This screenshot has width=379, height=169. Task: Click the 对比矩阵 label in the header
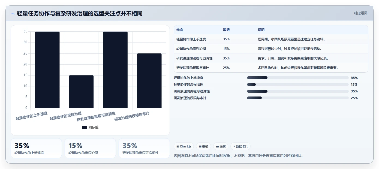pyautogui.click(x=360, y=13)
